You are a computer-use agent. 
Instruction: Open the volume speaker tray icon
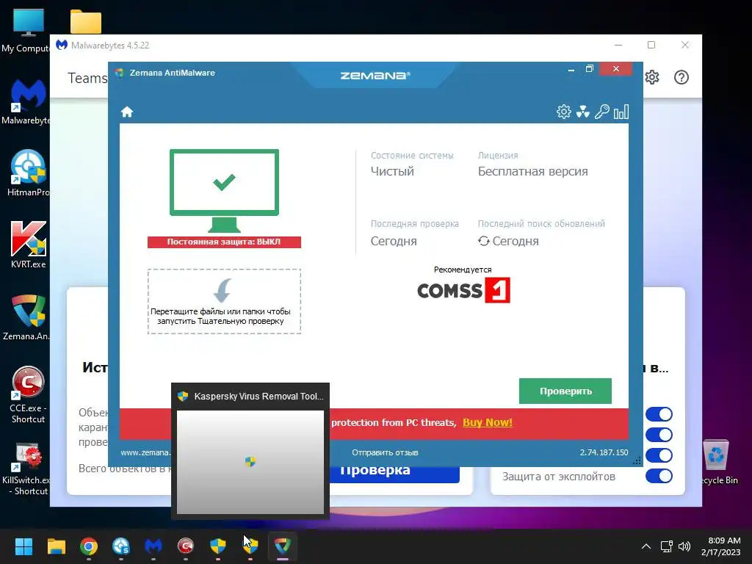684,546
